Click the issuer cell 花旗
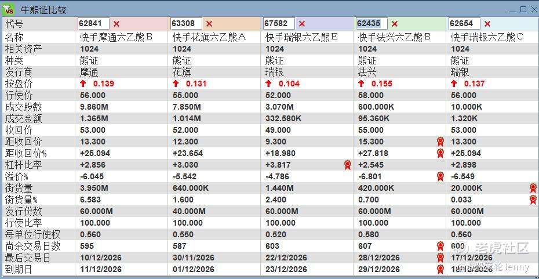 (182, 72)
